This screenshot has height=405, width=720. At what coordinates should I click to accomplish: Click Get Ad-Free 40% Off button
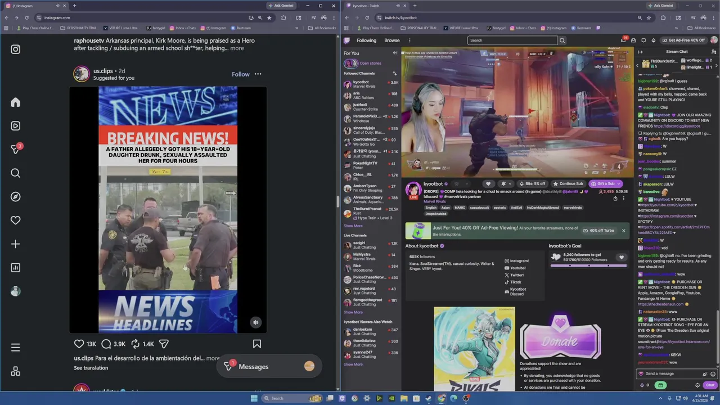[x=683, y=40]
